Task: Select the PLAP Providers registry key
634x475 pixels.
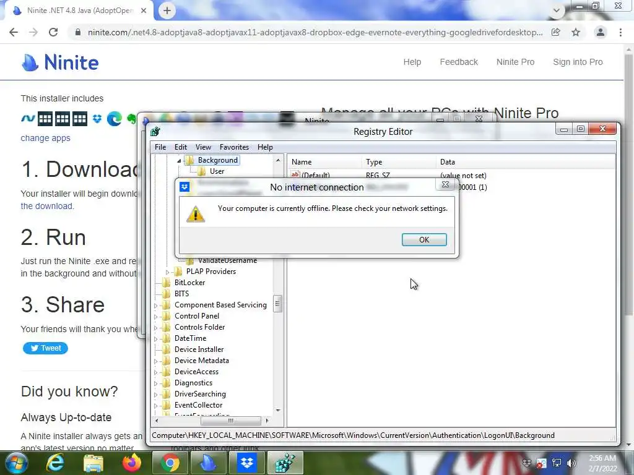Action: [211, 272]
